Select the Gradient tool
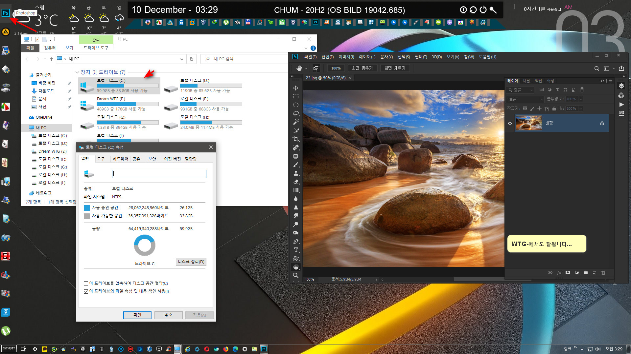The image size is (631, 354). pos(296,190)
